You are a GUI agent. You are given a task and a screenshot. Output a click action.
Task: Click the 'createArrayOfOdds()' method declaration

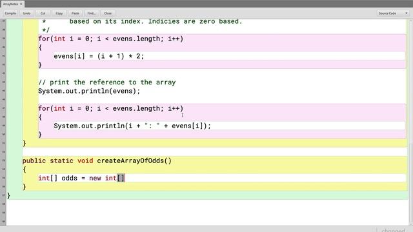[x=97, y=160]
